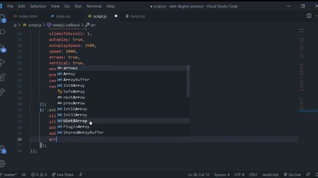Screen dimensions: 318x178
Task: Select the Int32Array suggestion
Action: pos(123,115)
